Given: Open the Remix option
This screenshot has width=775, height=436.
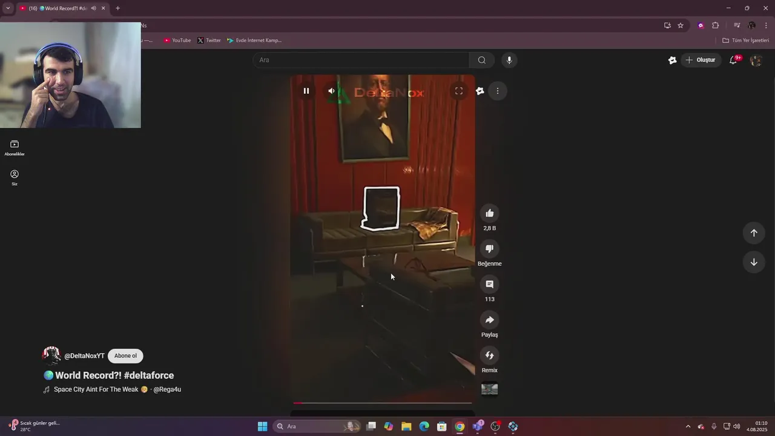Looking at the screenshot, I should point(490,355).
